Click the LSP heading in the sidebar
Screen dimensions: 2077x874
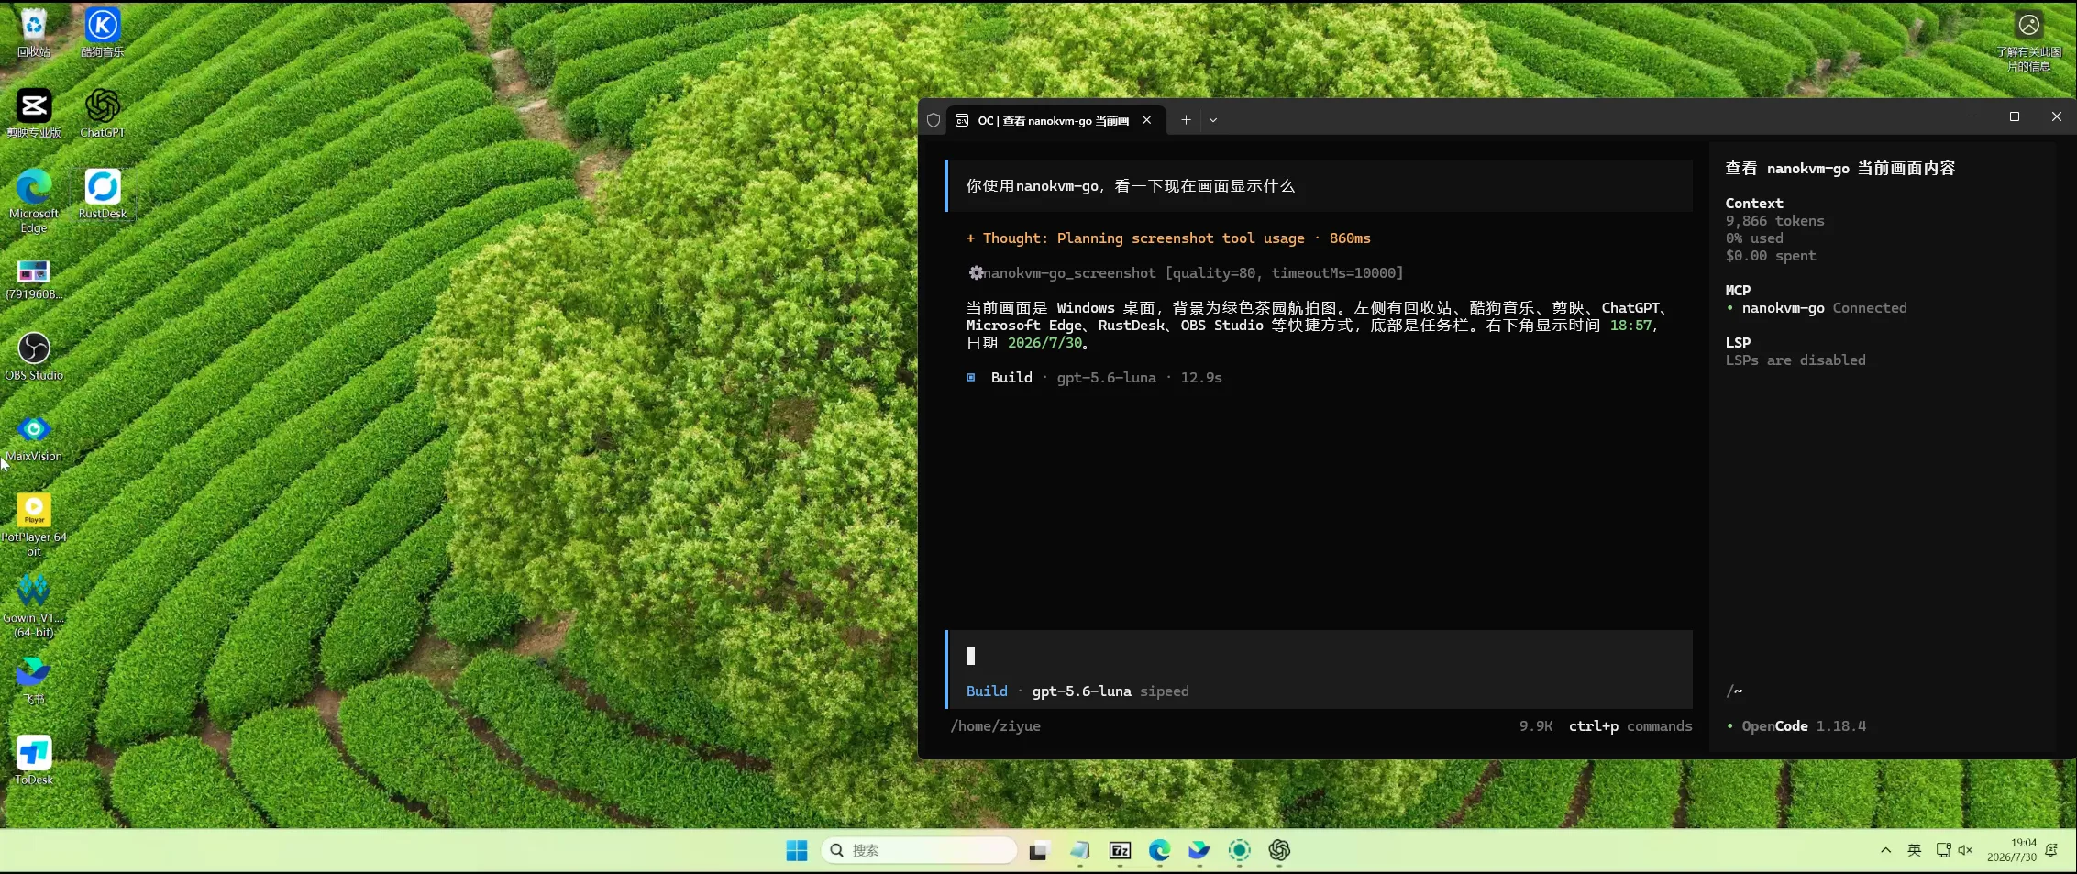click(1738, 343)
